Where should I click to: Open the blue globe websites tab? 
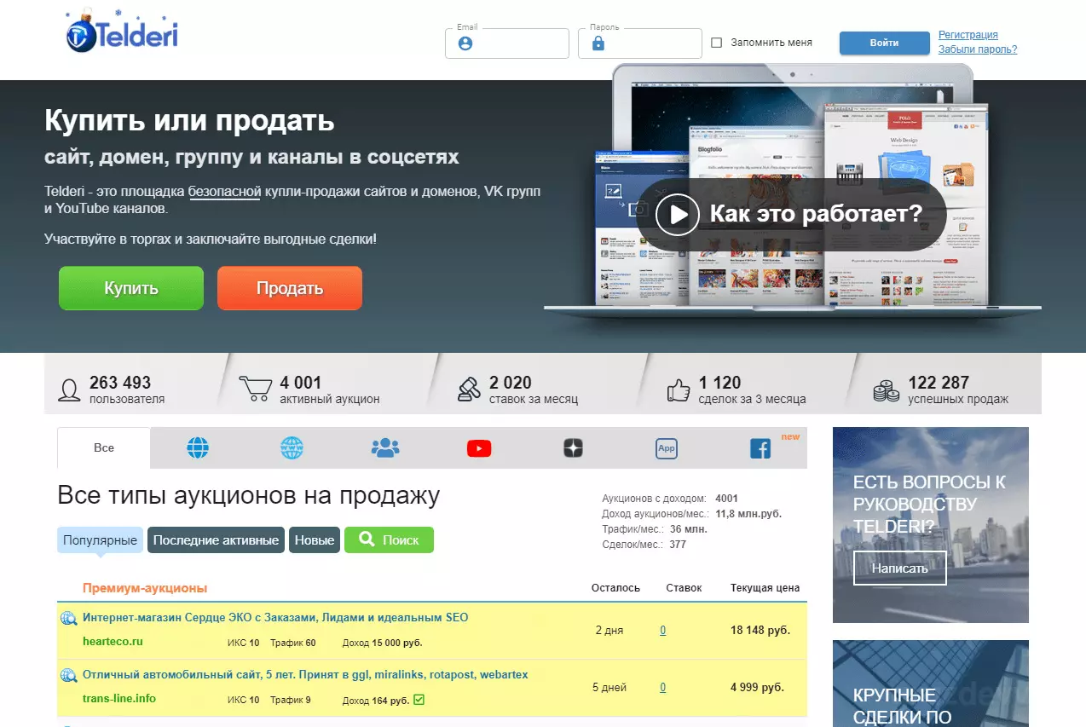pos(198,447)
